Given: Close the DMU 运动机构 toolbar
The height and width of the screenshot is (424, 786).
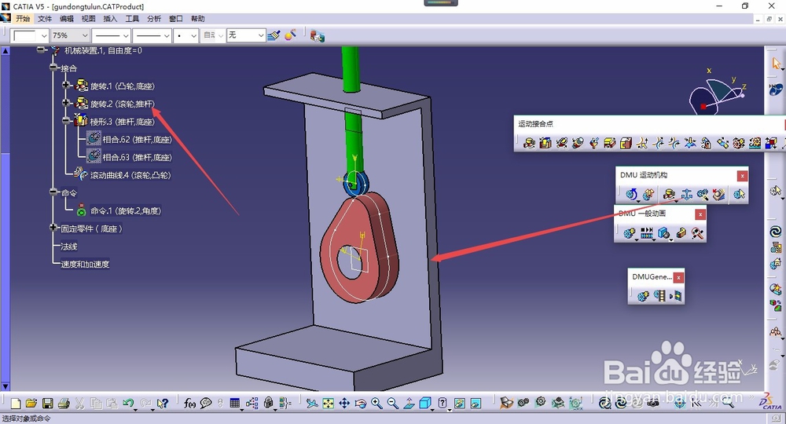Looking at the screenshot, I should coord(742,176).
